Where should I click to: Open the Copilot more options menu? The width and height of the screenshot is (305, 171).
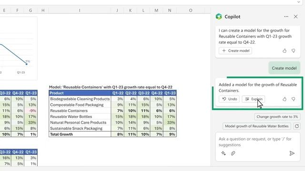pos(286,17)
